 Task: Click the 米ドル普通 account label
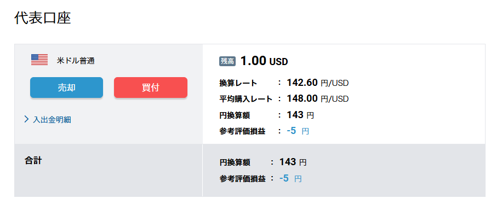pyautogui.click(x=76, y=61)
